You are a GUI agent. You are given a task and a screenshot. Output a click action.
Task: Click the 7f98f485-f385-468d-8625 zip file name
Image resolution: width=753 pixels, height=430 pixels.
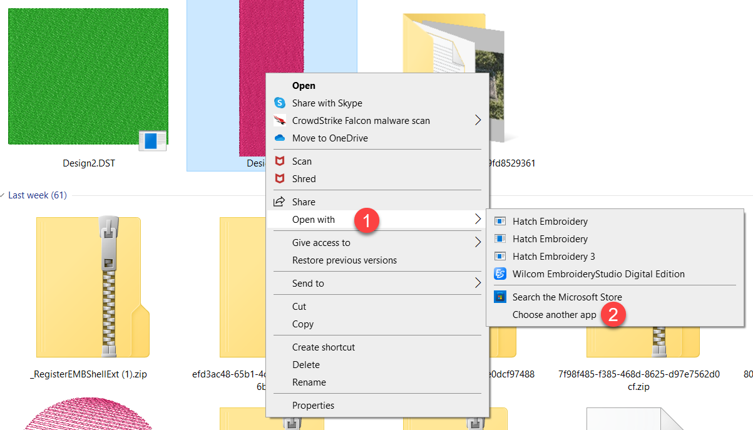639,381
